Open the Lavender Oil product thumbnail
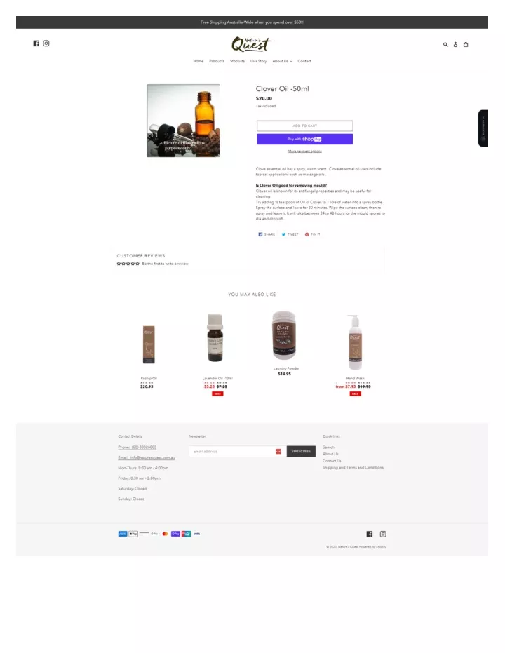505x653 pixels. [215, 338]
